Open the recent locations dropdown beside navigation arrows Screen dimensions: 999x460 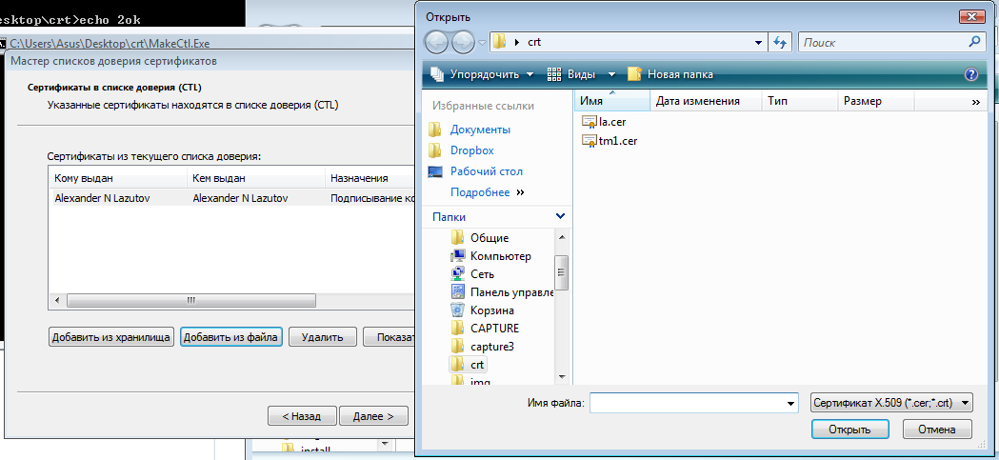point(482,43)
